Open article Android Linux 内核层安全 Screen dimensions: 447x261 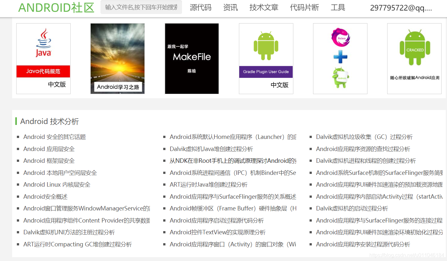(x=57, y=185)
